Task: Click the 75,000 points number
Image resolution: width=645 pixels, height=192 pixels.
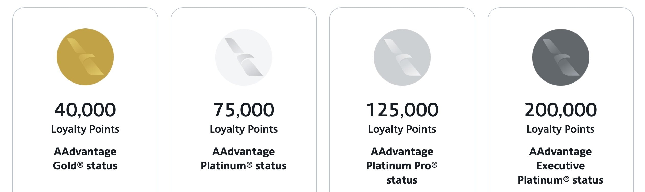Action: (244, 110)
